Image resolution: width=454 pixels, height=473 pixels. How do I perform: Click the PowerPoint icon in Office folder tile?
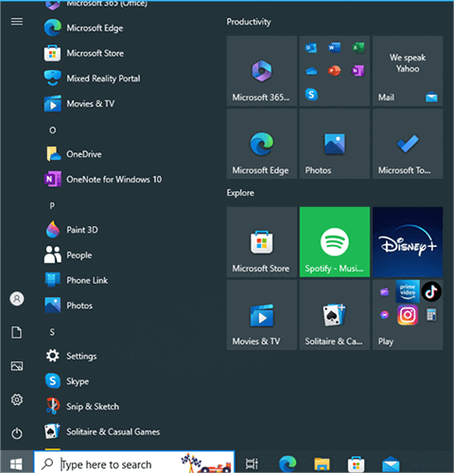335,71
